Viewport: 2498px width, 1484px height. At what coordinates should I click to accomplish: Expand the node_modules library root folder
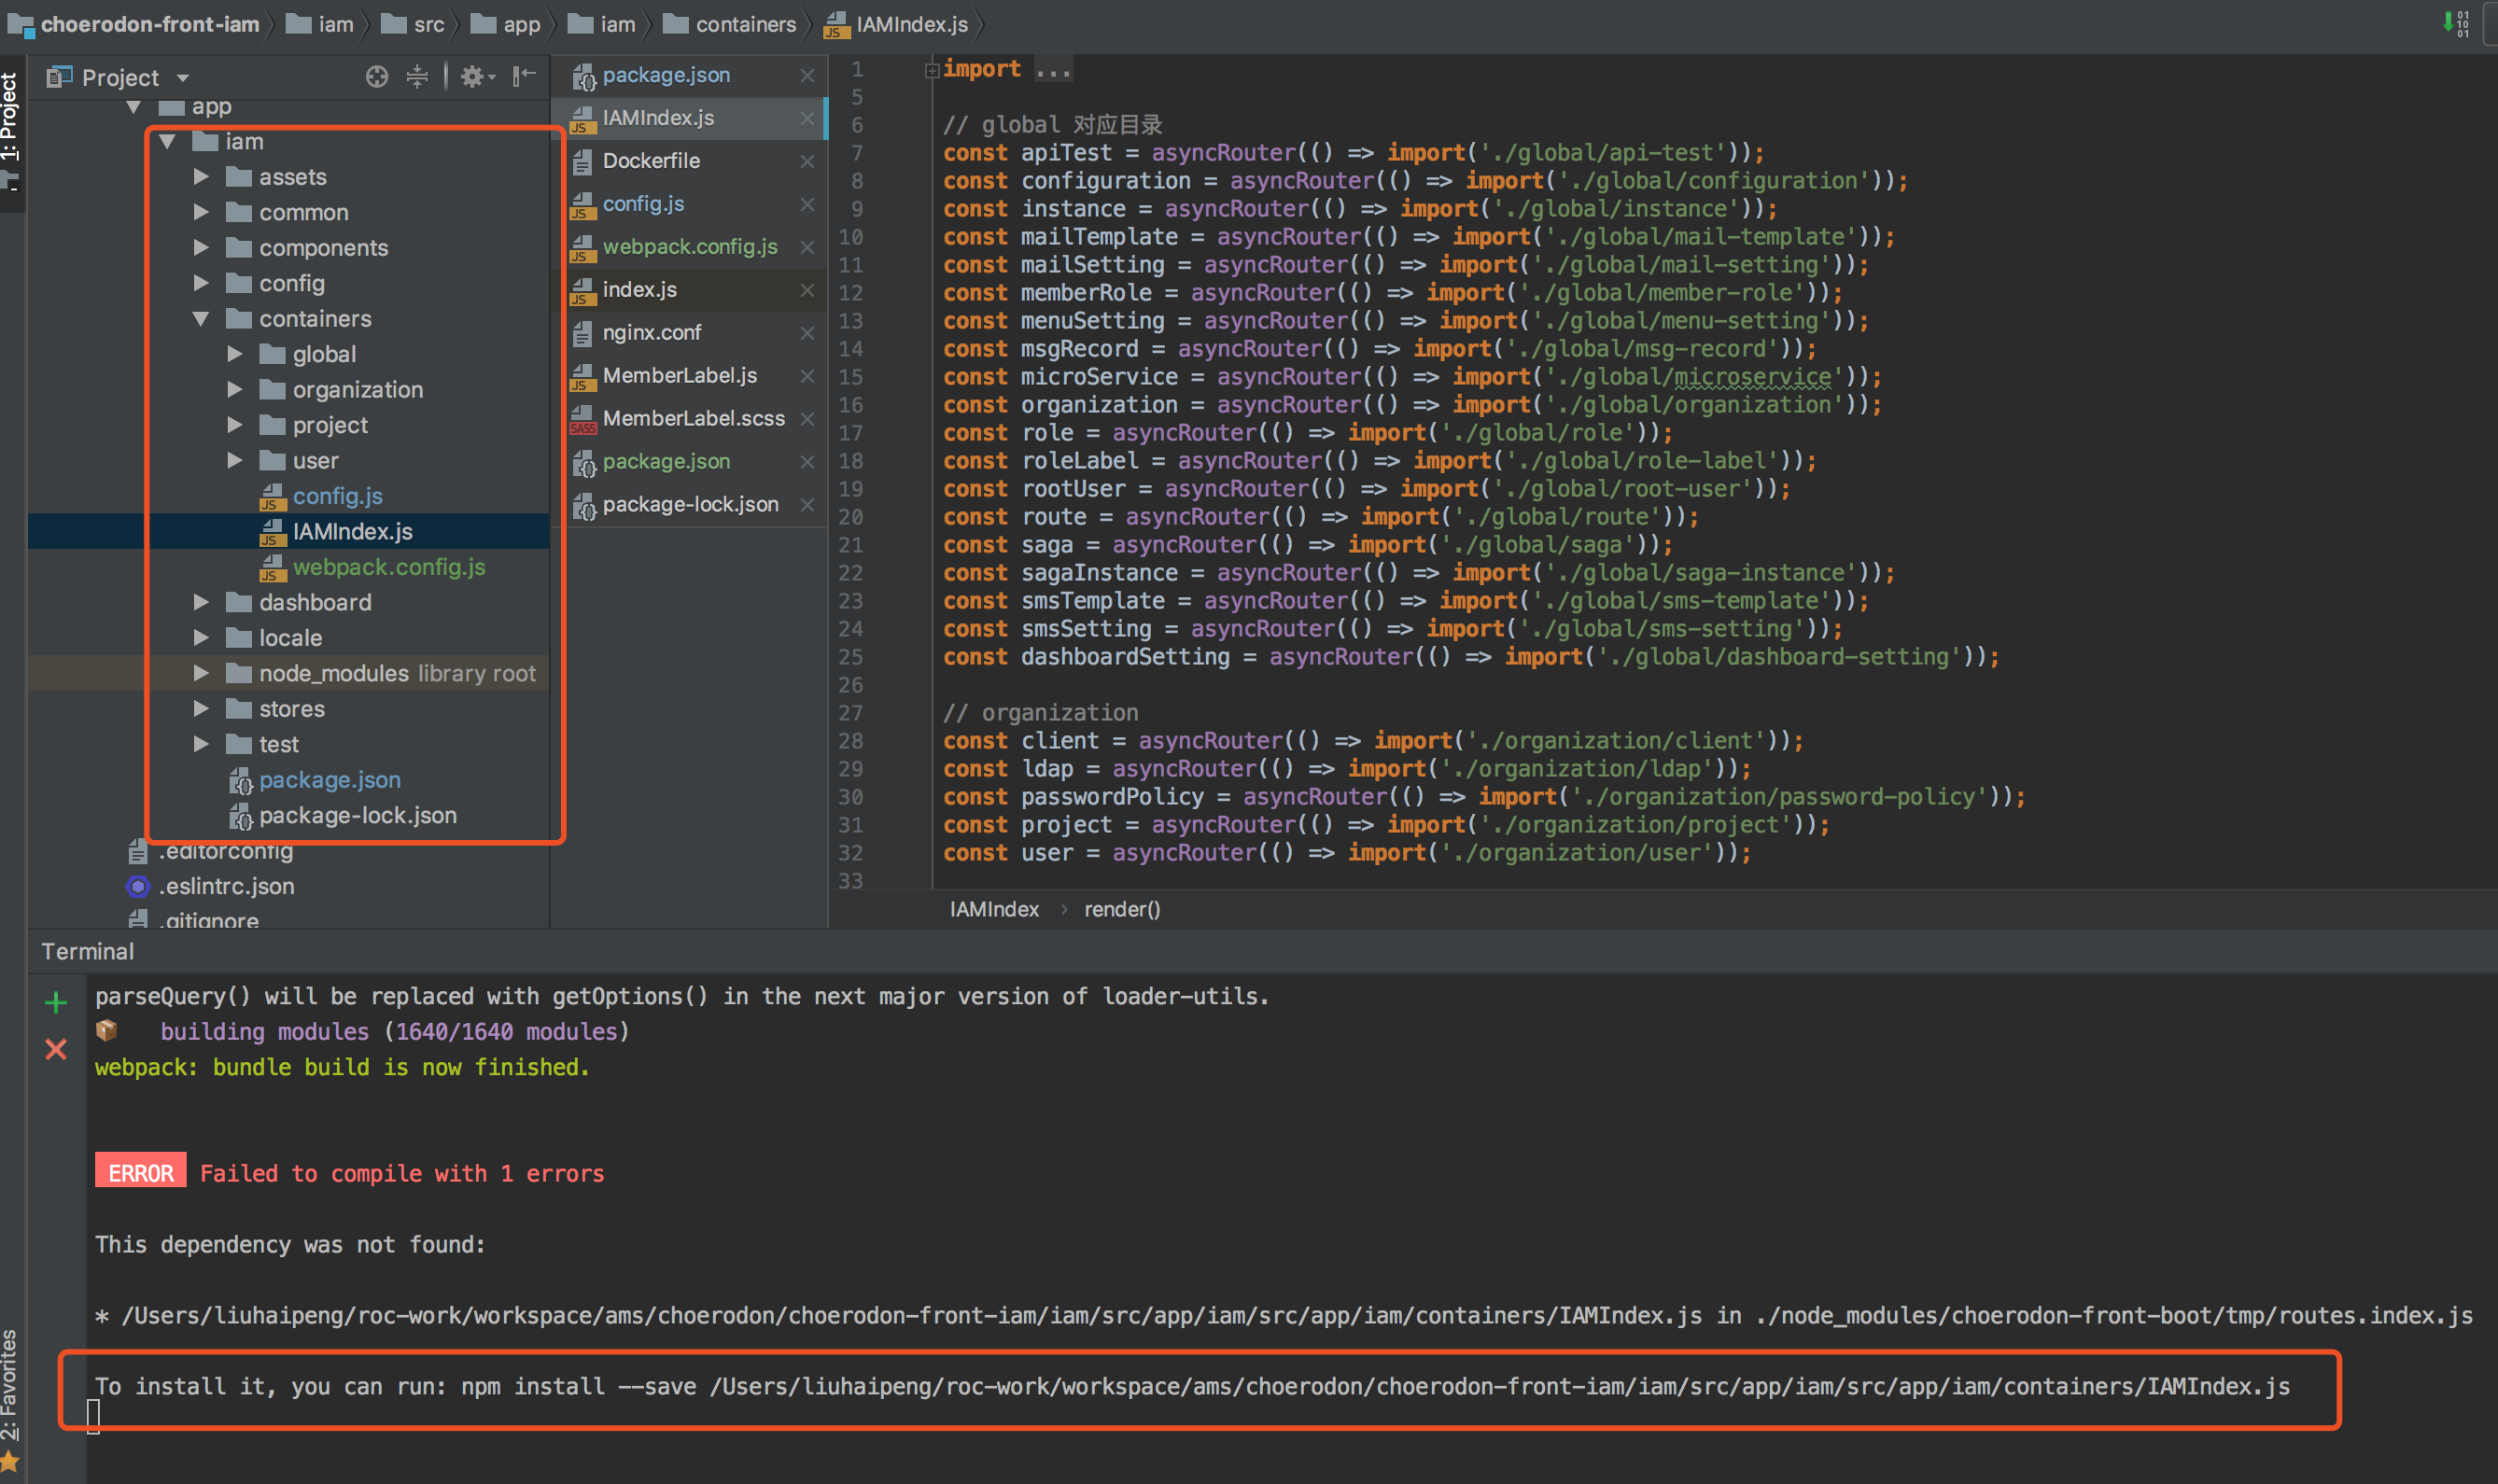click(200, 673)
